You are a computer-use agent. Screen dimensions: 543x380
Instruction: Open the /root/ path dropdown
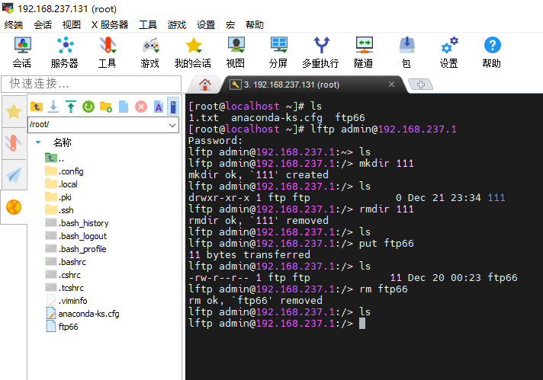tap(172, 124)
